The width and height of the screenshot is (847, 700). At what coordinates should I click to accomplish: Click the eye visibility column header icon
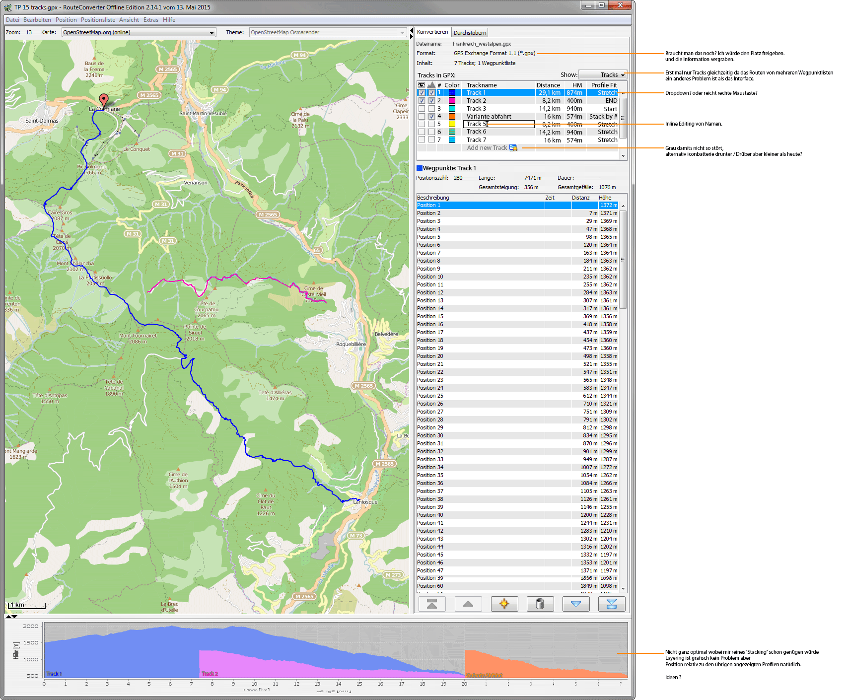pyautogui.click(x=422, y=85)
